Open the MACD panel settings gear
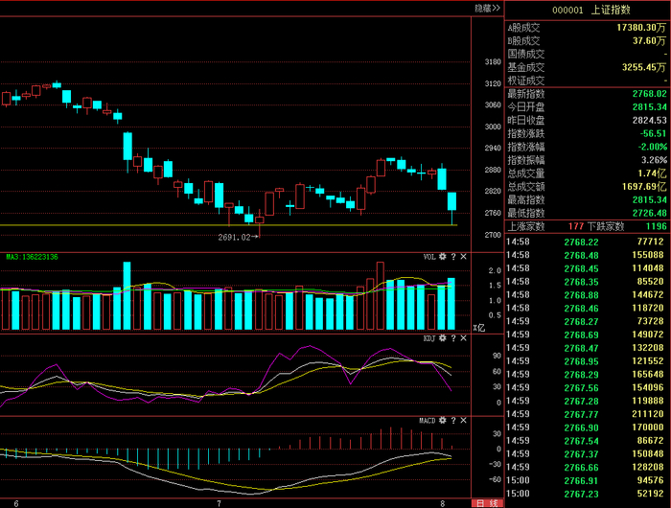671x508 pixels. point(443,420)
